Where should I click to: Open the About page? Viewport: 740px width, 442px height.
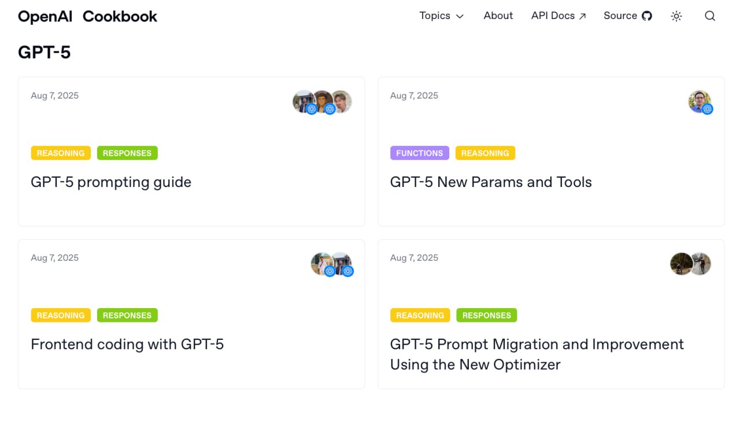498,16
